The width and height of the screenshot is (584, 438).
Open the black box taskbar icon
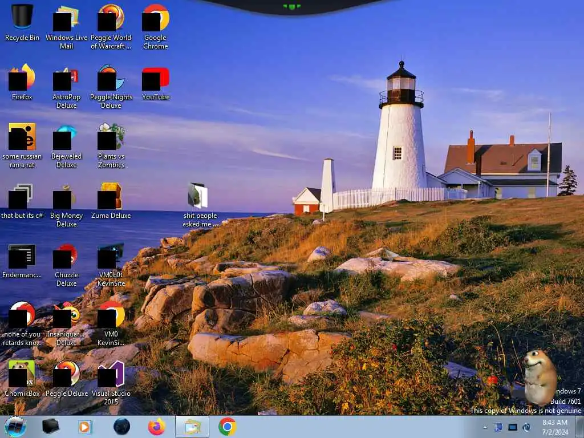click(51, 427)
